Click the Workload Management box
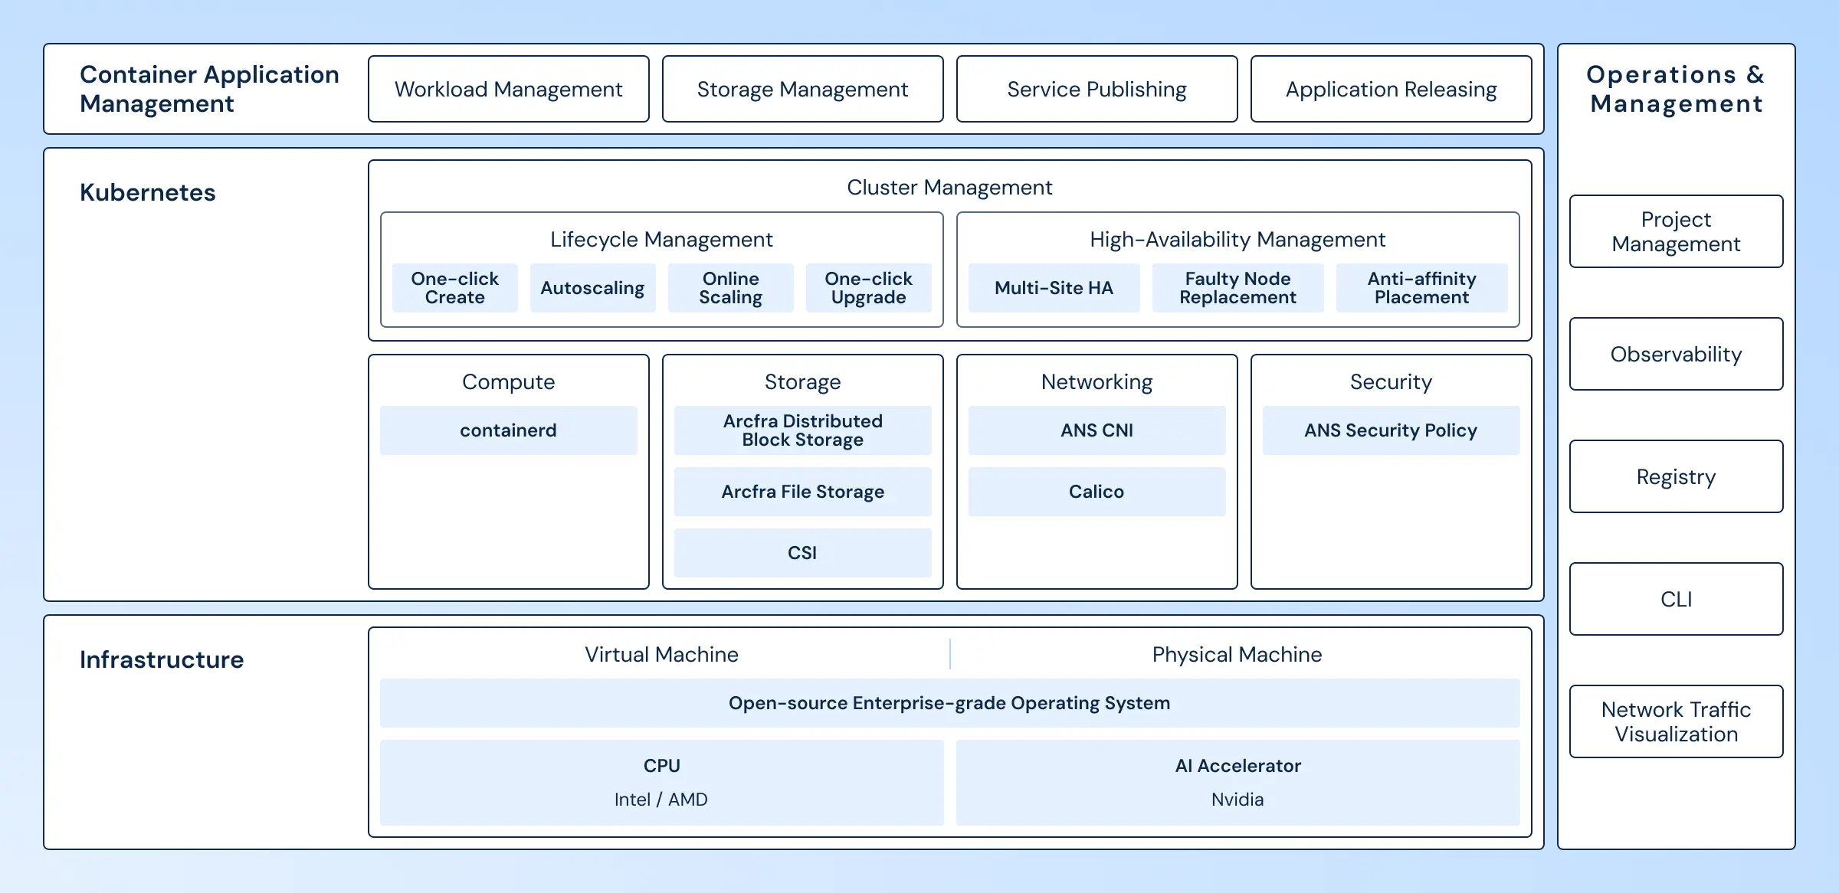Screen dimensions: 1839x893 tap(508, 89)
